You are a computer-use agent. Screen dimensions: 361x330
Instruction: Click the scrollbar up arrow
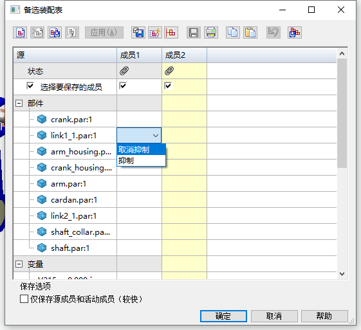click(x=342, y=53)
